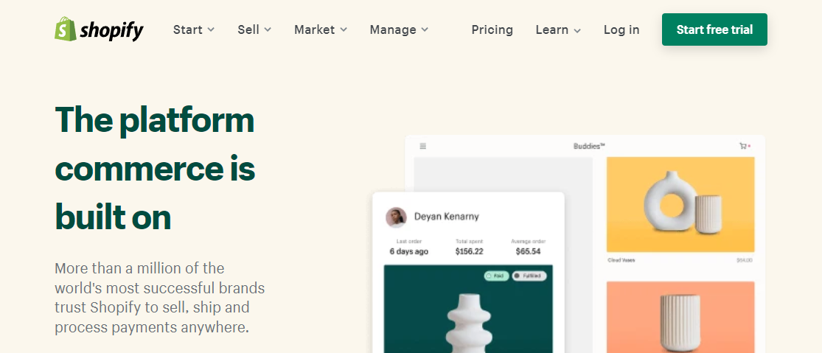Click the Log in link

(621, 29)
